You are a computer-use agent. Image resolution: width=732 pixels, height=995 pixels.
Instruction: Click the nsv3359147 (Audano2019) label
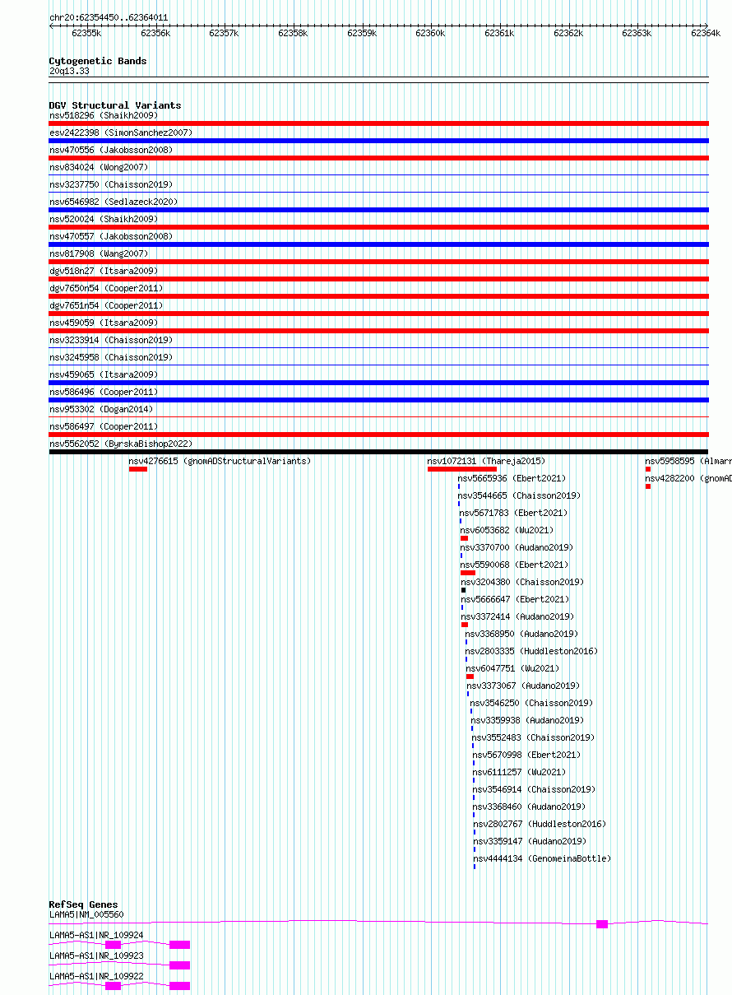(530, 841)
